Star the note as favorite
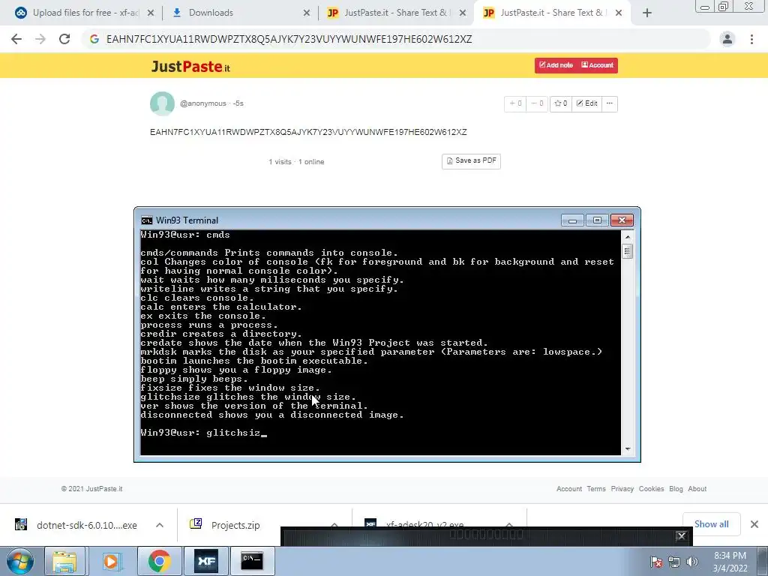 point(561,103)
